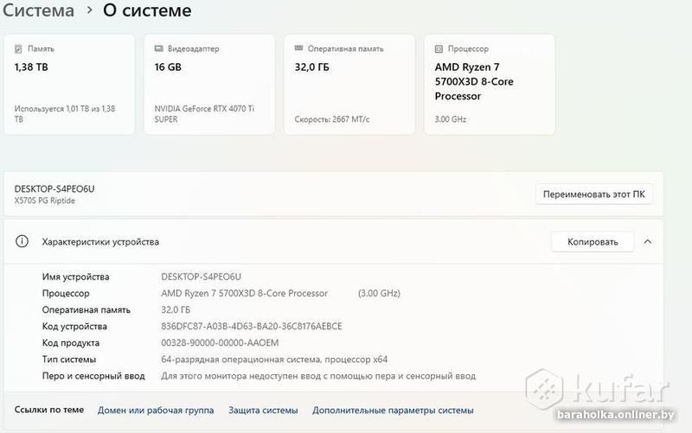
Task: Open the Память 1,38 ТВ storage card
Action: (x=69, y=85)
